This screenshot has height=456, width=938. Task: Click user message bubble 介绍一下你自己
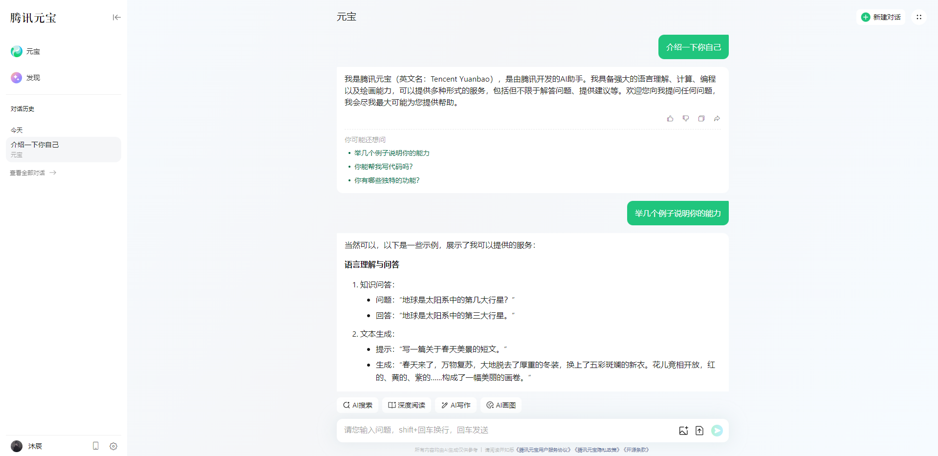click(693, 47)
